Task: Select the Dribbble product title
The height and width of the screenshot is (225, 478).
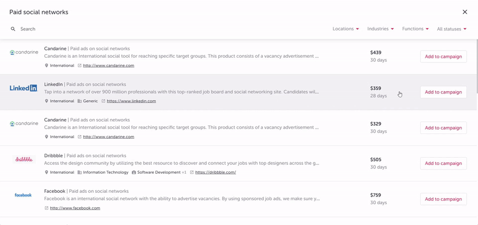Action: 53,156
